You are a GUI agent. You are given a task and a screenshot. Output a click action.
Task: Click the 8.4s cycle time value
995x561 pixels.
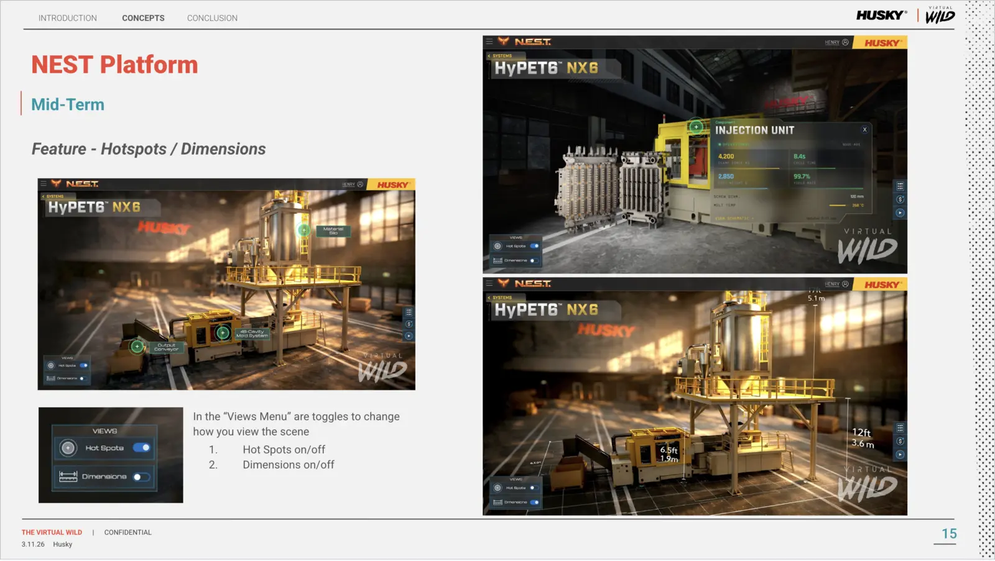(x=799, y=156)
